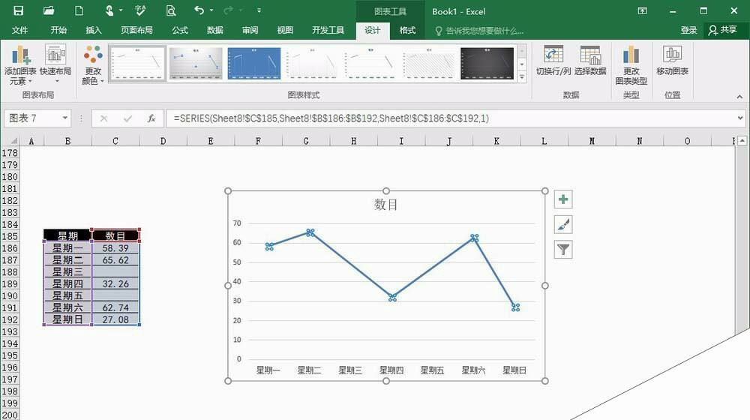Apply the dark black chart style
This screenshot has height=420, width=750.
487,64
